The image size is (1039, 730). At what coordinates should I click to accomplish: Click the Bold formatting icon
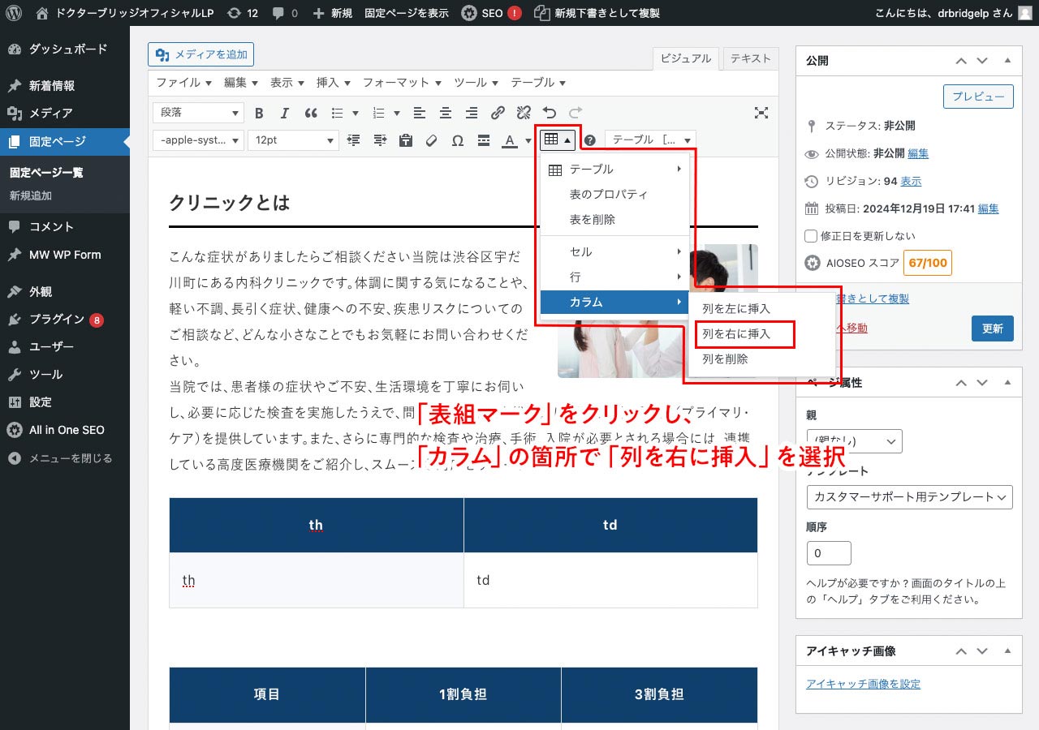click(259, 114)
